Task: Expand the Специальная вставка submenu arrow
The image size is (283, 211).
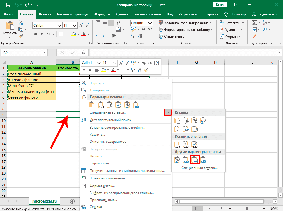Action: pyautogui.click(x=167, y=112)
